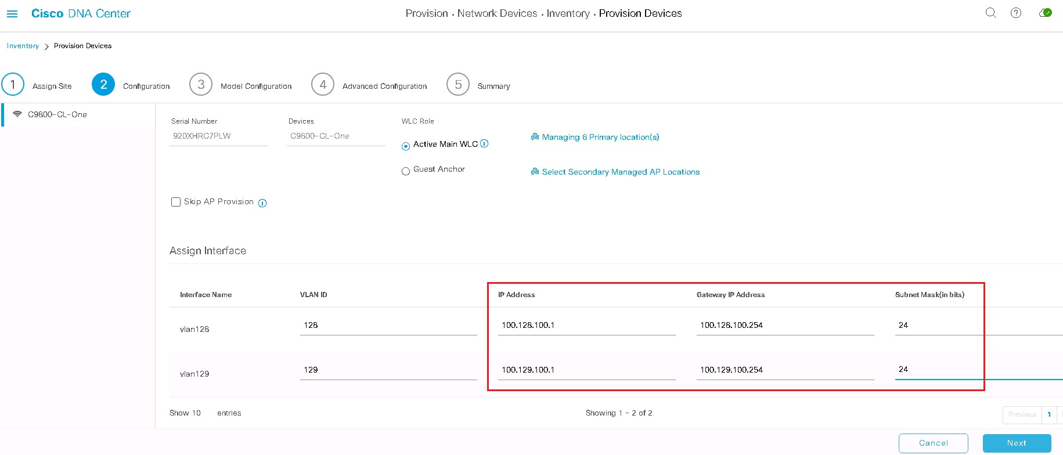This screenshot has height=455, width=1063.
Task: Open Show 10 entries selector
Action: click(196, 413)
